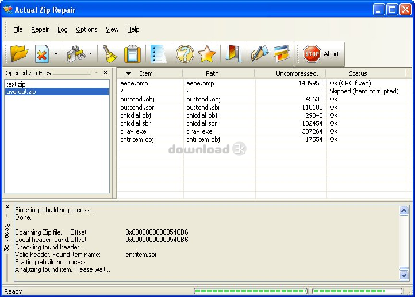Select buttondi.sbr in Item column

(137, 107)
